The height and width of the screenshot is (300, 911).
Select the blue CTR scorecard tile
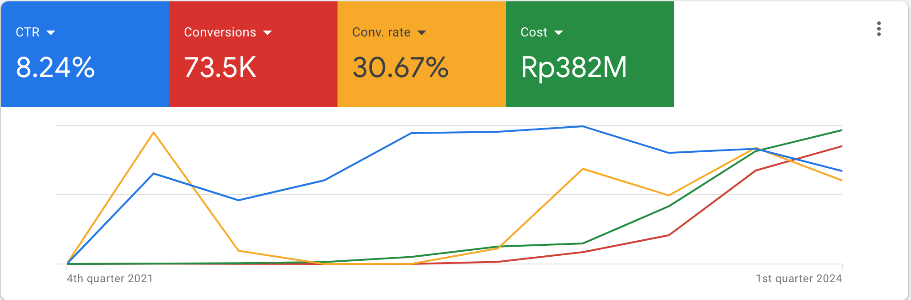(x=85, y=54)
